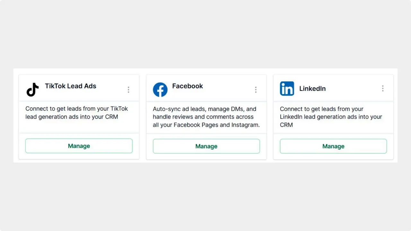
Task: Open the Facebook integration settings menu
Action: 256,90
